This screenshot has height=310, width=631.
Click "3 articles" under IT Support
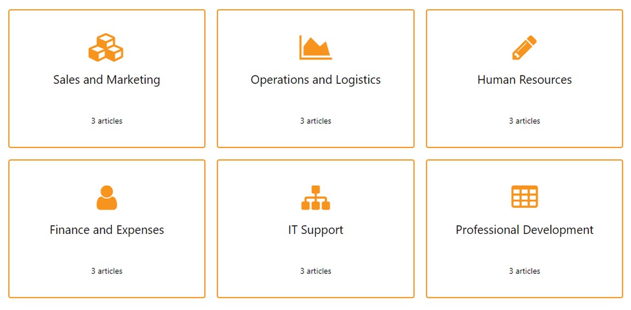315,271
